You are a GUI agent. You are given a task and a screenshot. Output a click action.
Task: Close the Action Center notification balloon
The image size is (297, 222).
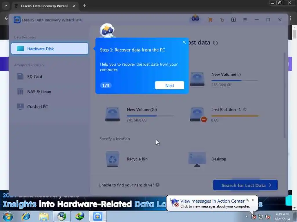point(253,200)
